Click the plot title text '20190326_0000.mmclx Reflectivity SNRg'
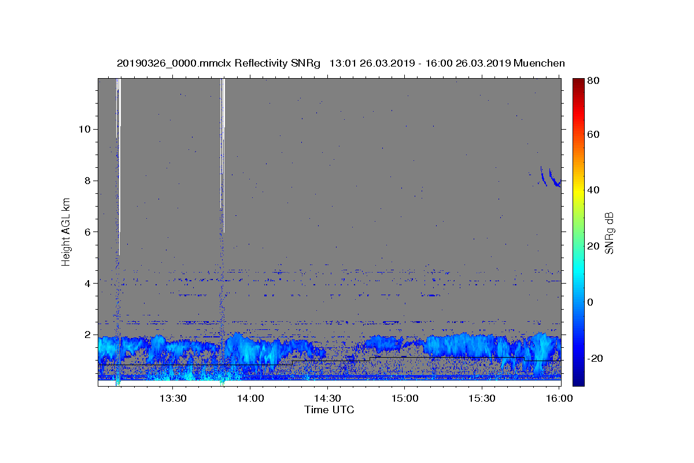 [x=219, y=63]
